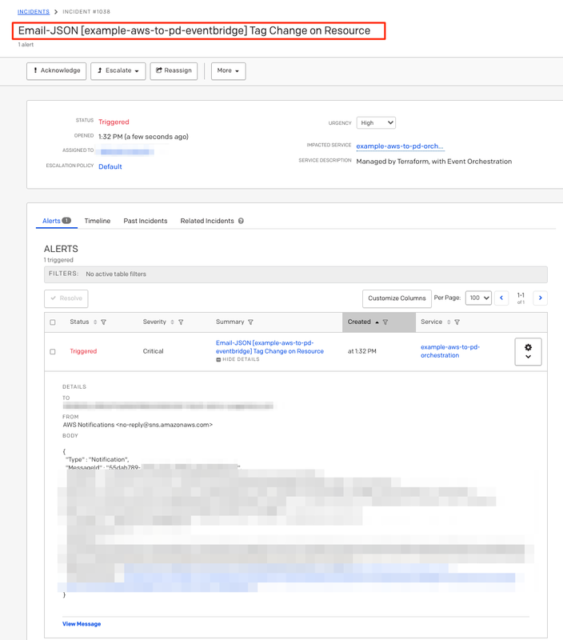Open example-aws-to-pd-orchestration service link in row
The image size is (563, 640).
point(450,351)
